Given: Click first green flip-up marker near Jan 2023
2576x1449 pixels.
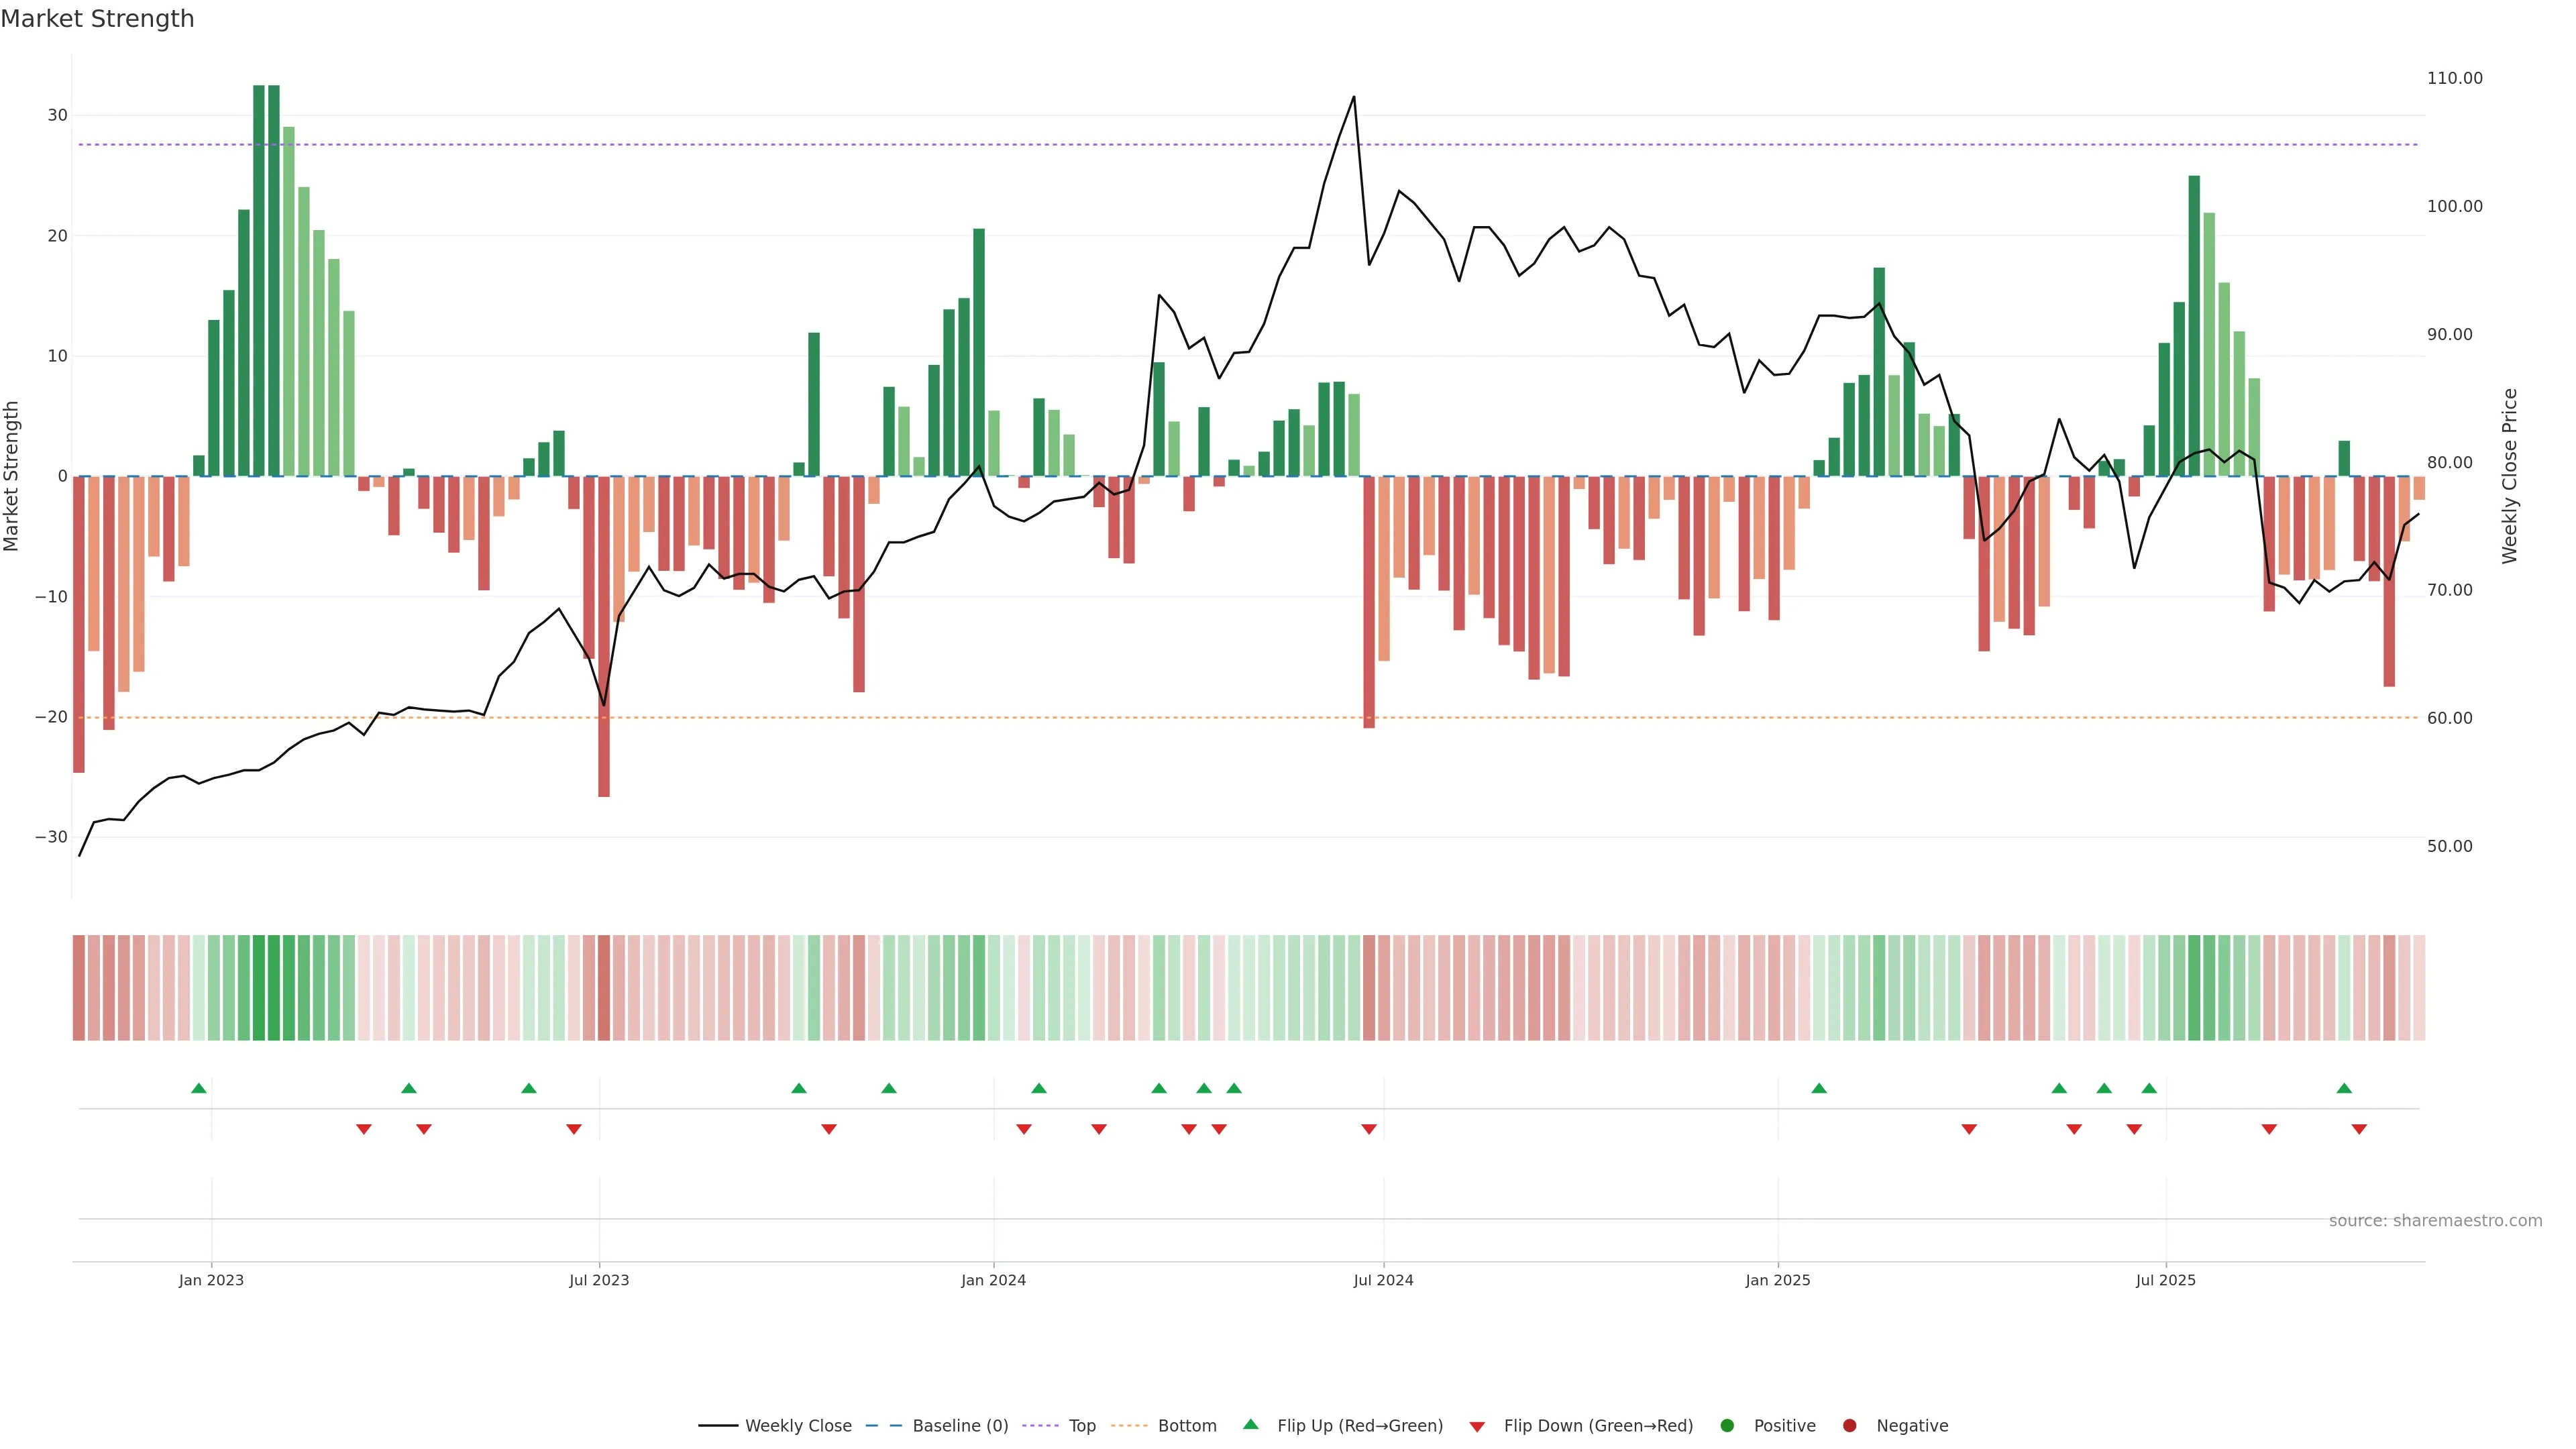Looking at the screenshot, I should (199, 1088).
